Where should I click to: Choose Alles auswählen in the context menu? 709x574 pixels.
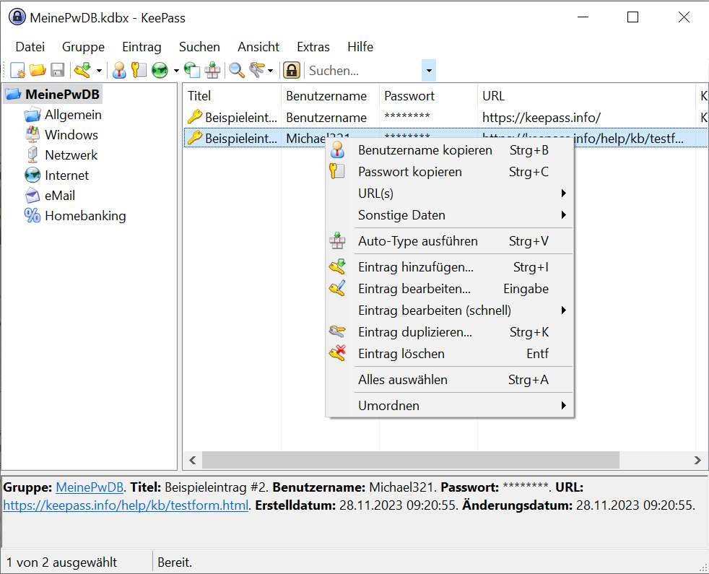click(x=450, y=380)
